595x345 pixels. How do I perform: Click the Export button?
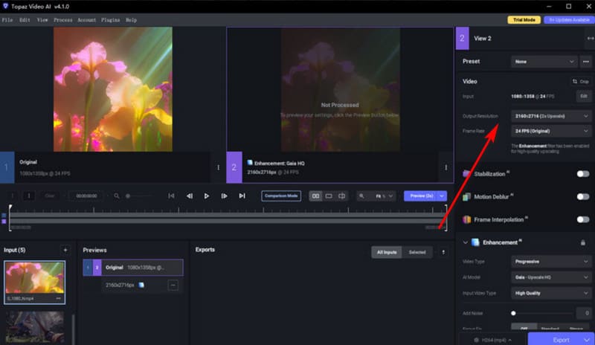pyautogui.click(x=561, y=339)
